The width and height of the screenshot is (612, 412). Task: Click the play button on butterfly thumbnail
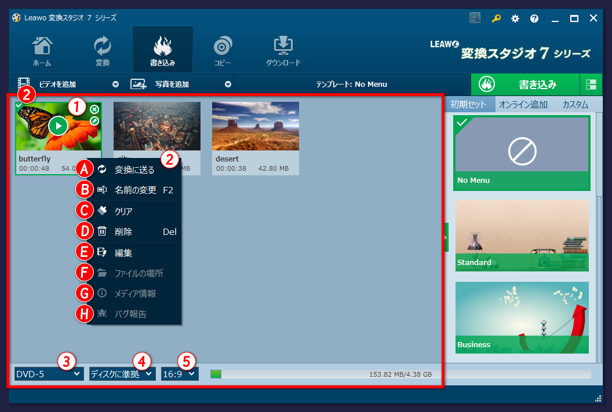click(58, 125)
